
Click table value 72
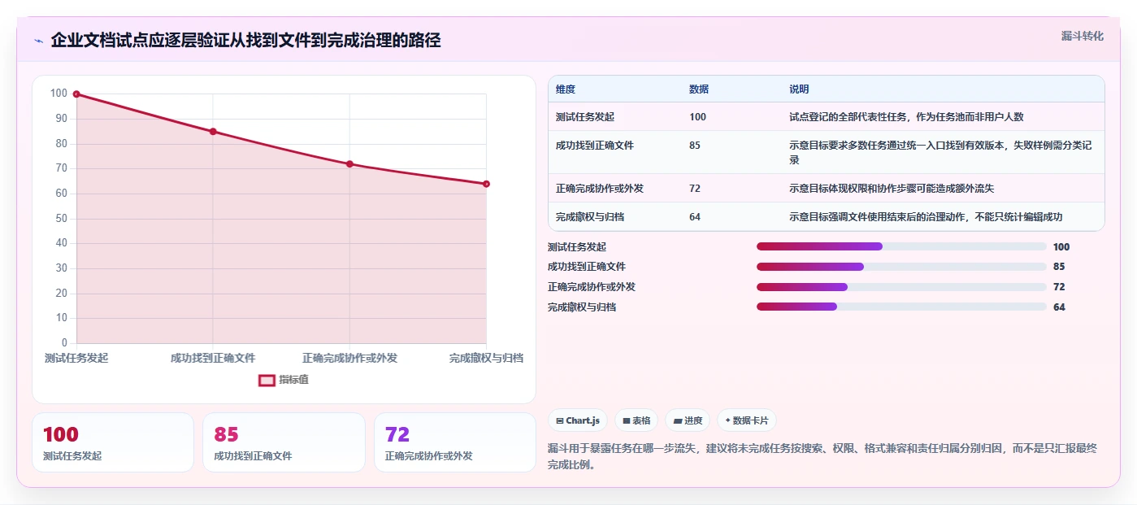click(x=695, y=189)
